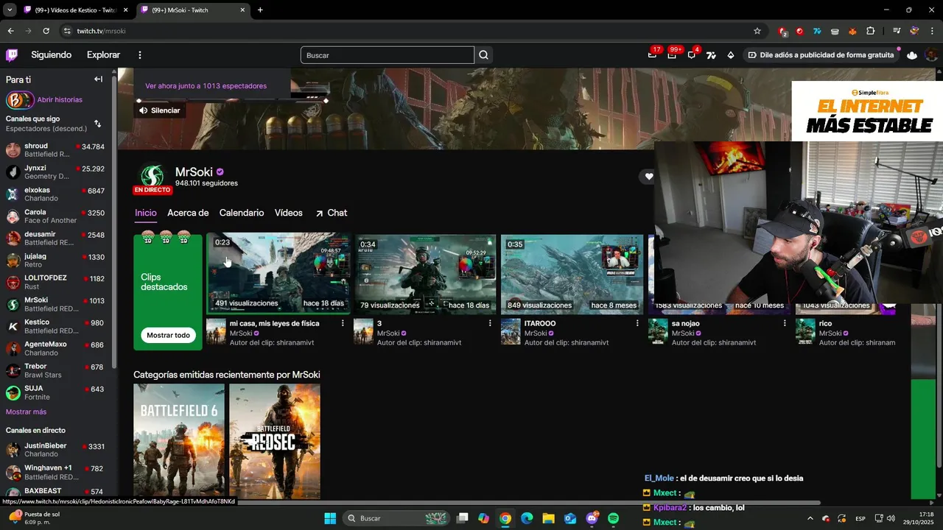943x530 pixels.
Task: Open notifications inbox showing 99+
Action: pos(672,55)
